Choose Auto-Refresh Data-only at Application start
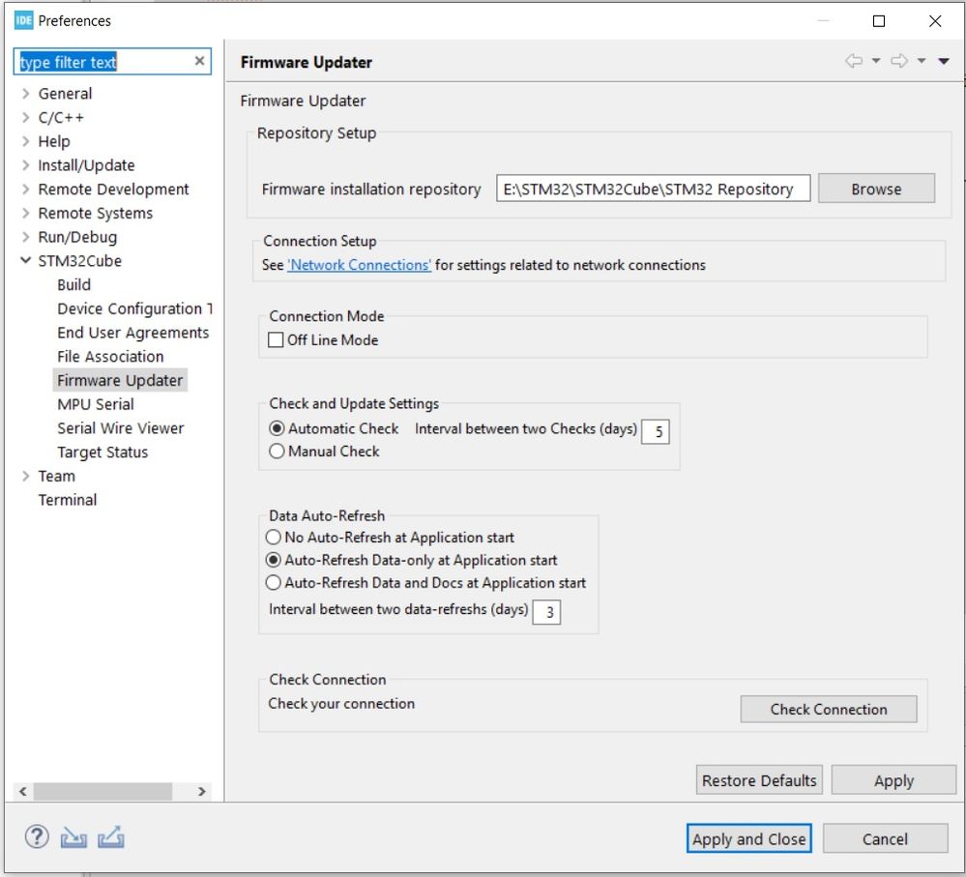The image size is (966, 877). (273, 560)
